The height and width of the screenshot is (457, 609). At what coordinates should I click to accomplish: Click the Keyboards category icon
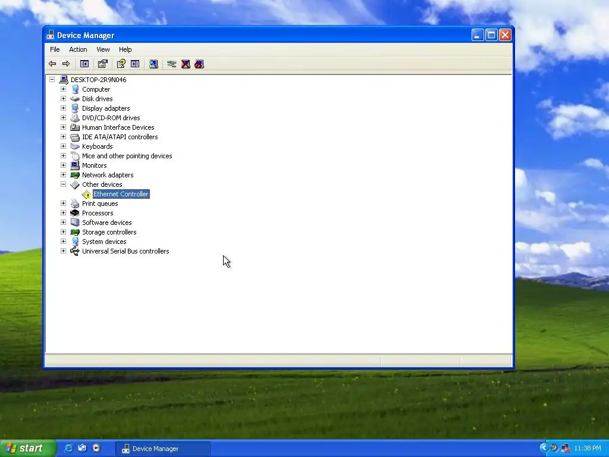click(75, 146)
